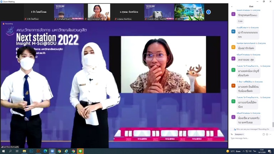Open the clock and calendar at 17:41

click(262, 151)
